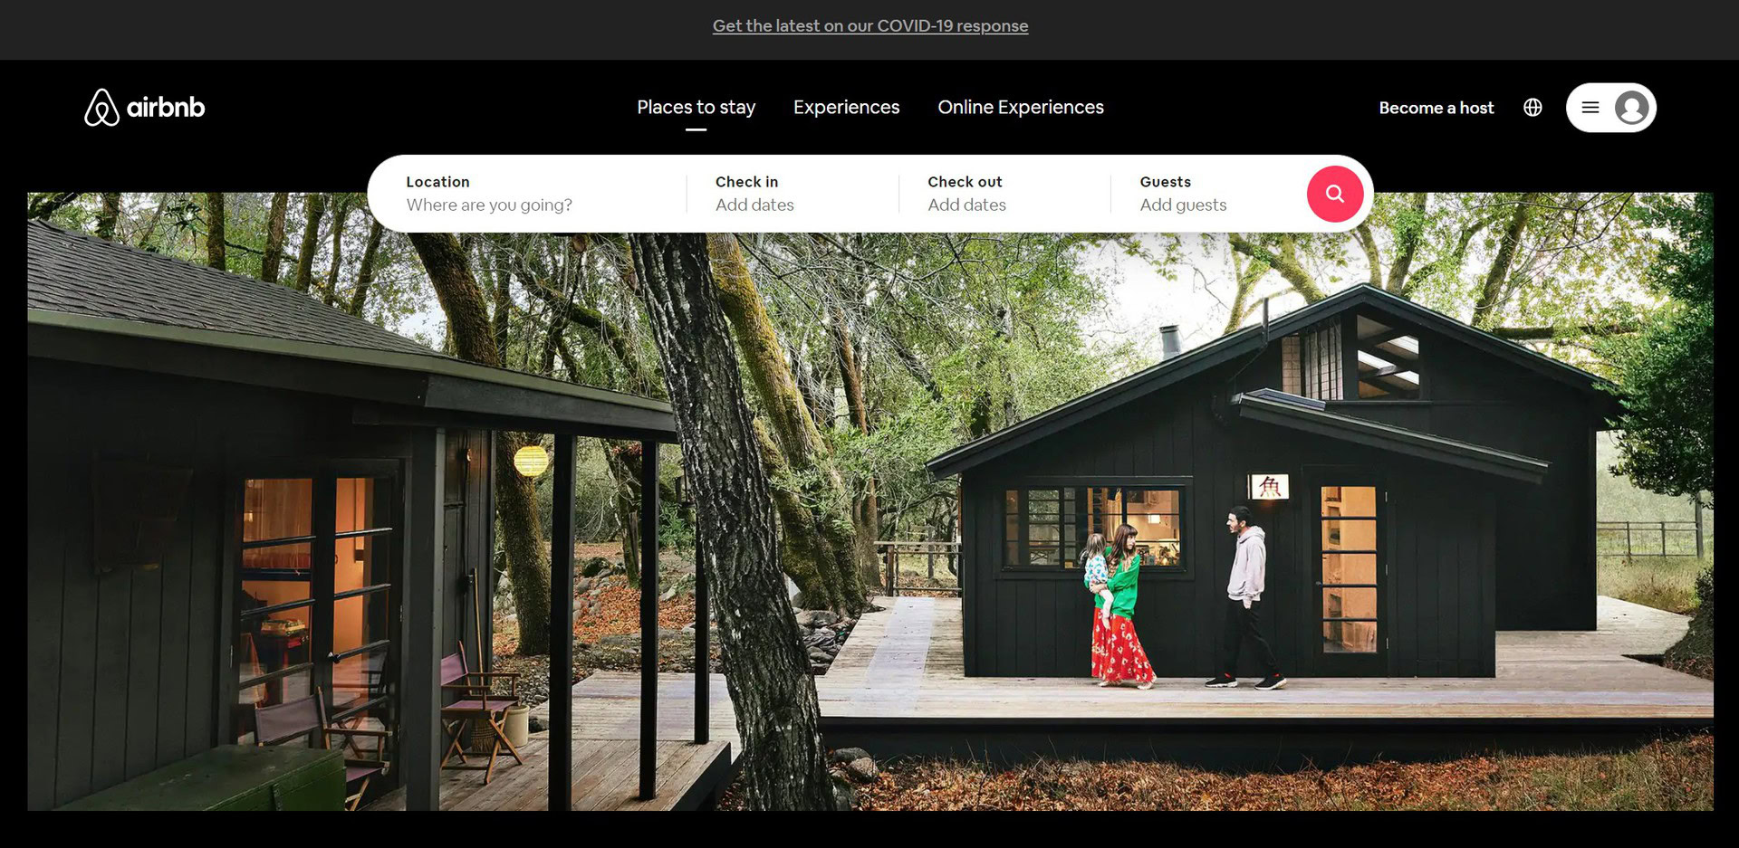This screenshot has height=848, width=1739.
Task: Click the 'Where are you going?' placeholder
Action: tap(489, 205)
